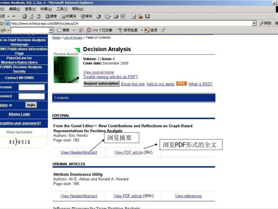Open the 拼写检查 dropdown arrow
278x209 pixels.
[142, 30]
